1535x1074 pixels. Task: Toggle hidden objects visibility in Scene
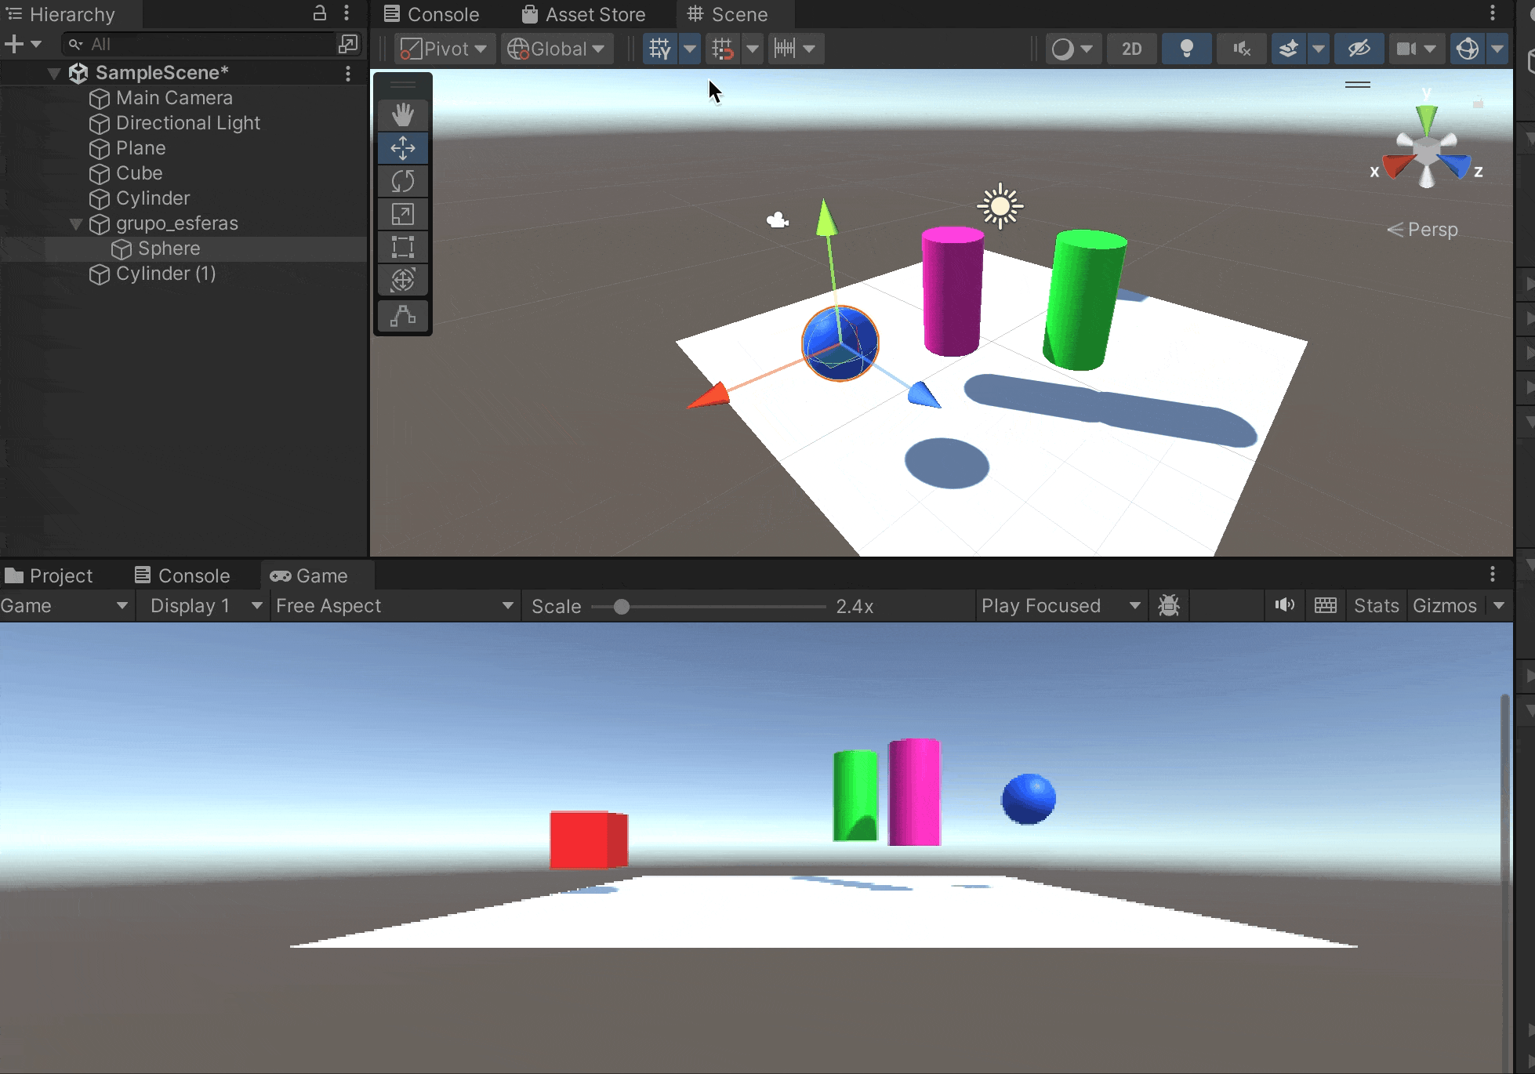click(x=1359, y=49)
